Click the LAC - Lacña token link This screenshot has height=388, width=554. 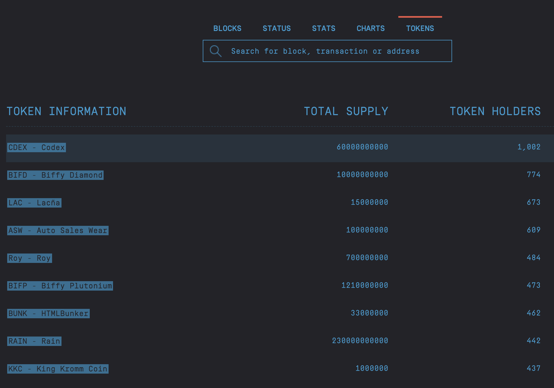click(x=34, y=203)
